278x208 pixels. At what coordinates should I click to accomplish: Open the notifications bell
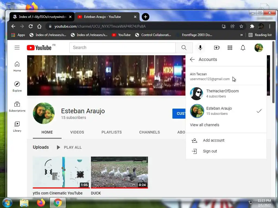243,48
